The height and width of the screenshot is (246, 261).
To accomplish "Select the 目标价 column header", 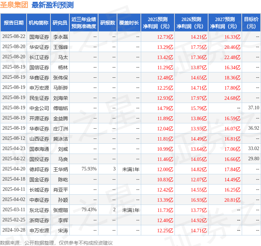I will (251, 23).
